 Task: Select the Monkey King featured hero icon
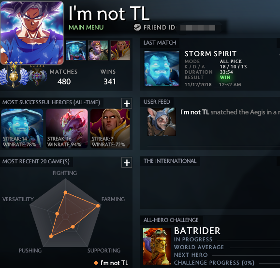click(98, 50)
